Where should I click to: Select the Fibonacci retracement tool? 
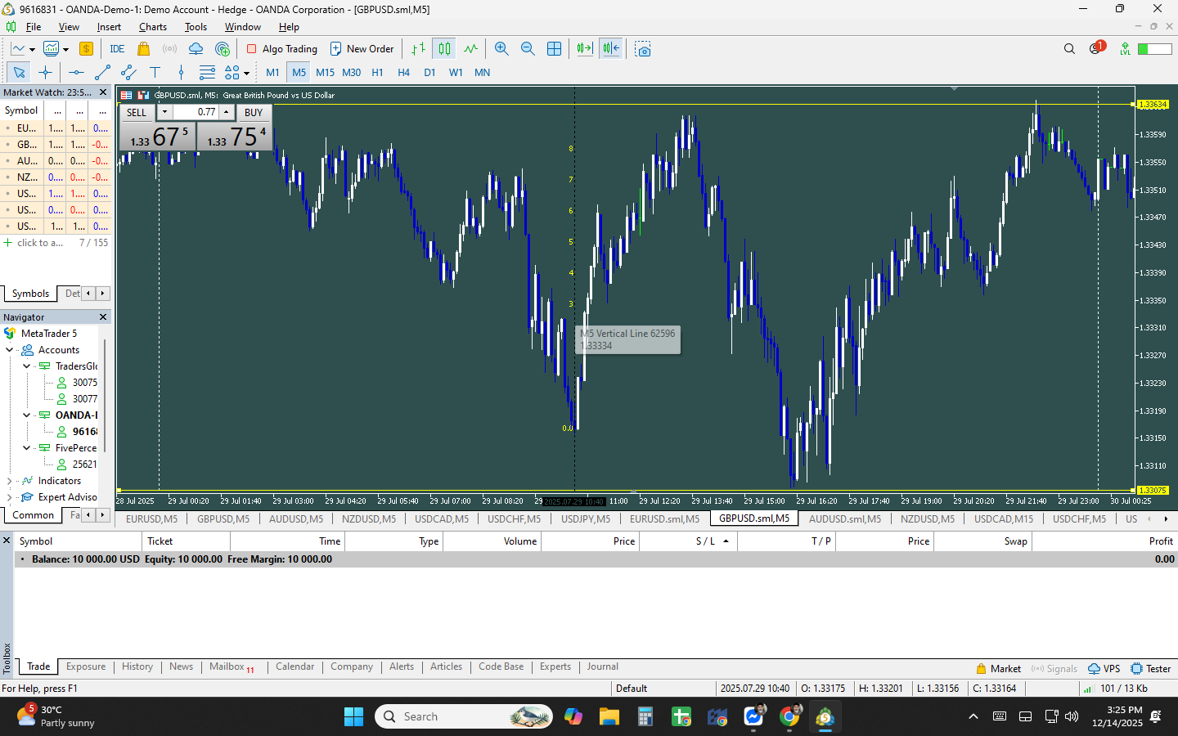207,72
